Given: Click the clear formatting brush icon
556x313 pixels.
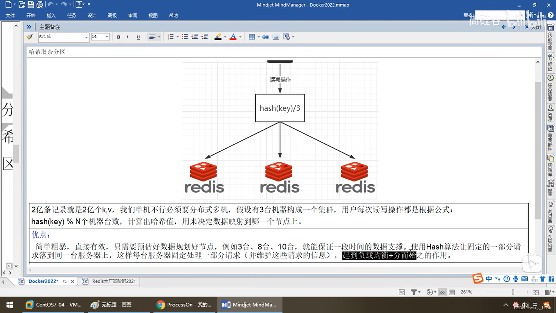Looking at the screenshot, I should (30, 37).
